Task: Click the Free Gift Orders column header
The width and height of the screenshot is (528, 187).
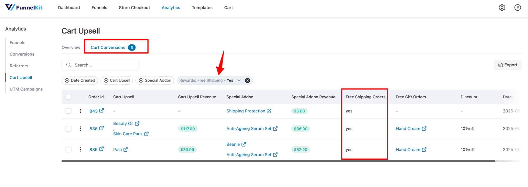Action: tap(411, 97)
